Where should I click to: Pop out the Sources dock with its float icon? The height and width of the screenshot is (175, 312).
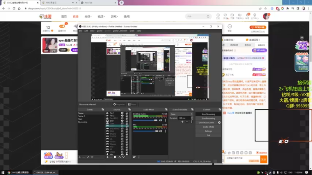(x=129, y=110)
